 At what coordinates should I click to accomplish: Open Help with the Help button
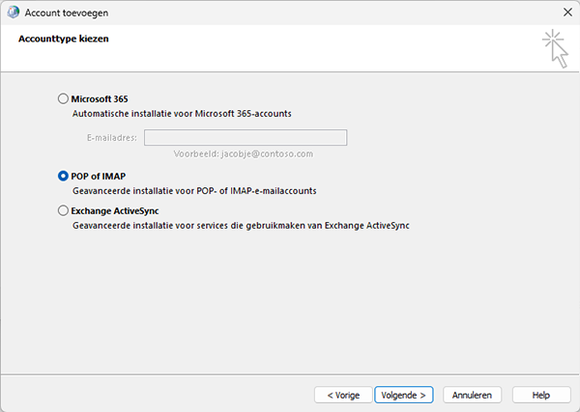541,395
